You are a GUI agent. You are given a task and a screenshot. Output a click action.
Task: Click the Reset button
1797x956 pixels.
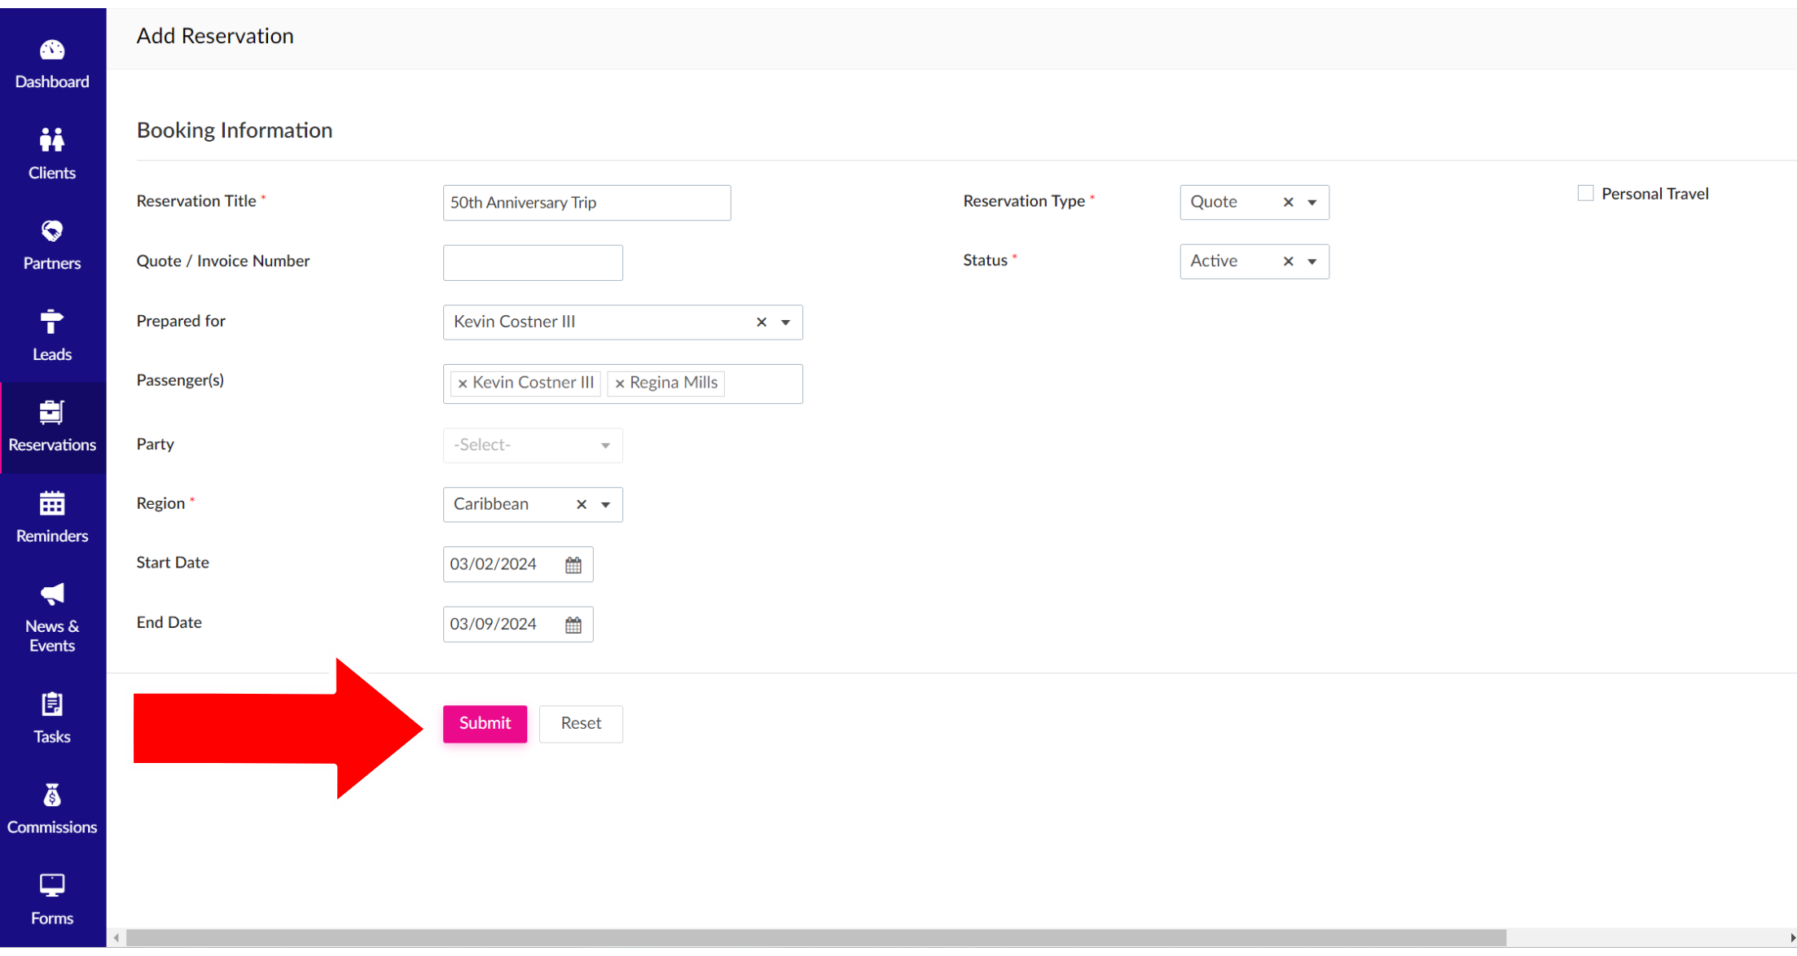581,723
